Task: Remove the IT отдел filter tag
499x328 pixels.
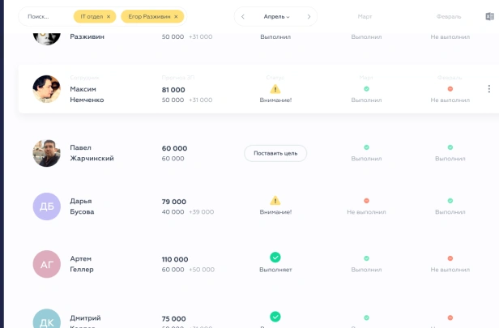Action: point(109,16)
